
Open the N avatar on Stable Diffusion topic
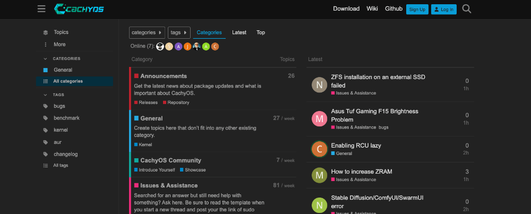click(319, 205)
